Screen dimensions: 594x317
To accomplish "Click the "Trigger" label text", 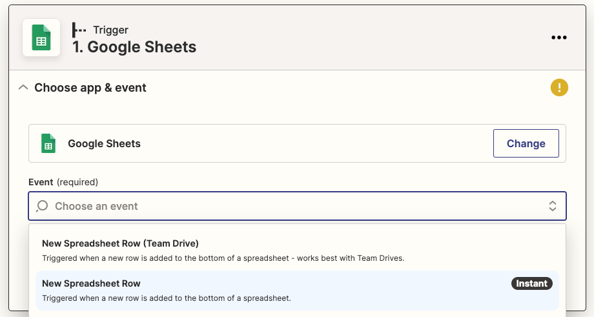I will (110, 30).
